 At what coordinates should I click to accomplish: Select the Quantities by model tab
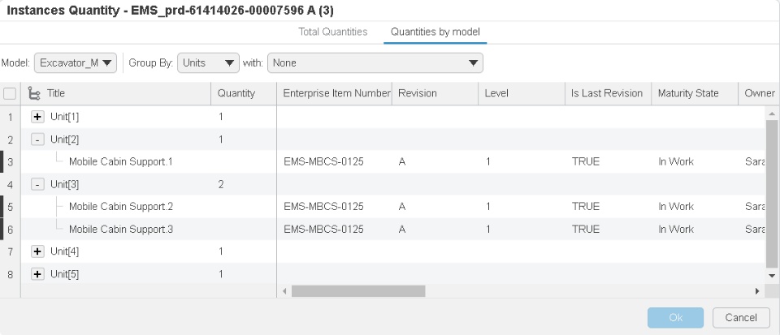435,32
